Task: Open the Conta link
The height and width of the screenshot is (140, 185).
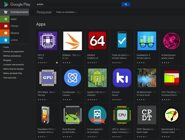Action: coord(6,47)
